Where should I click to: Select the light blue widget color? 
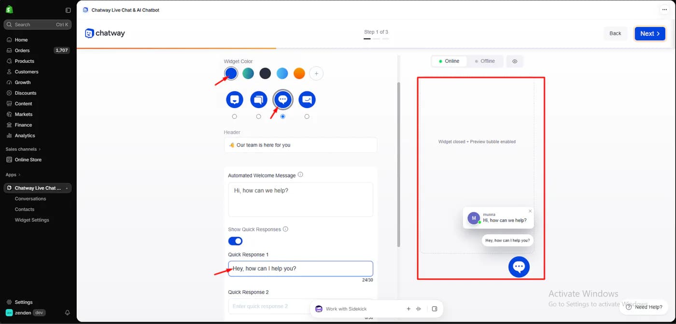click(282, 73)
